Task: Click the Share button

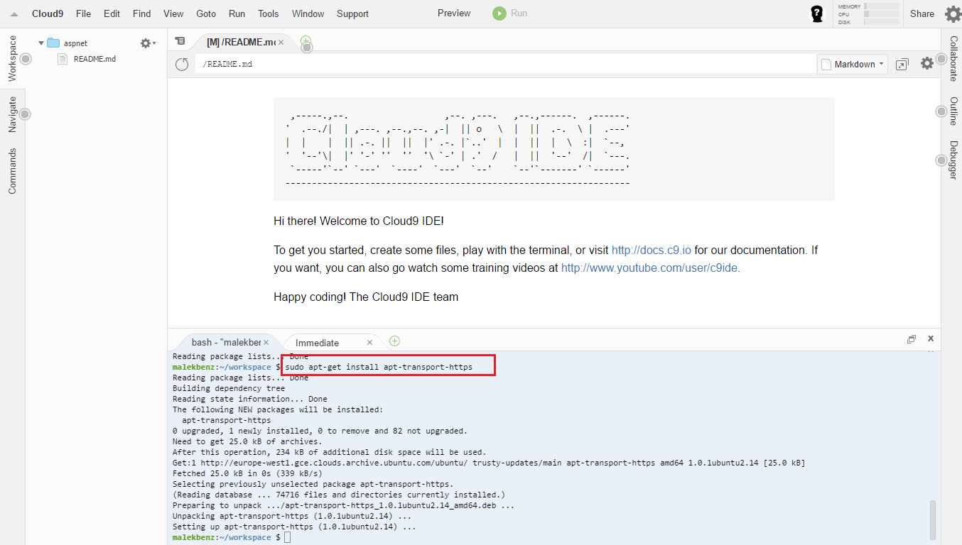Action: point(922,13)
